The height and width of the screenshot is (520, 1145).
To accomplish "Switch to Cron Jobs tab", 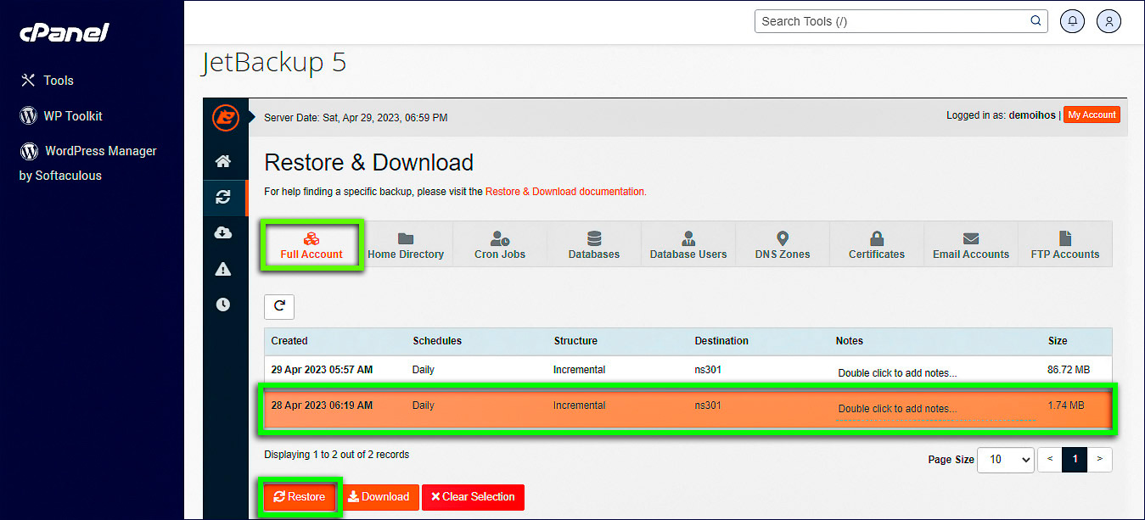I will (500, 245).
